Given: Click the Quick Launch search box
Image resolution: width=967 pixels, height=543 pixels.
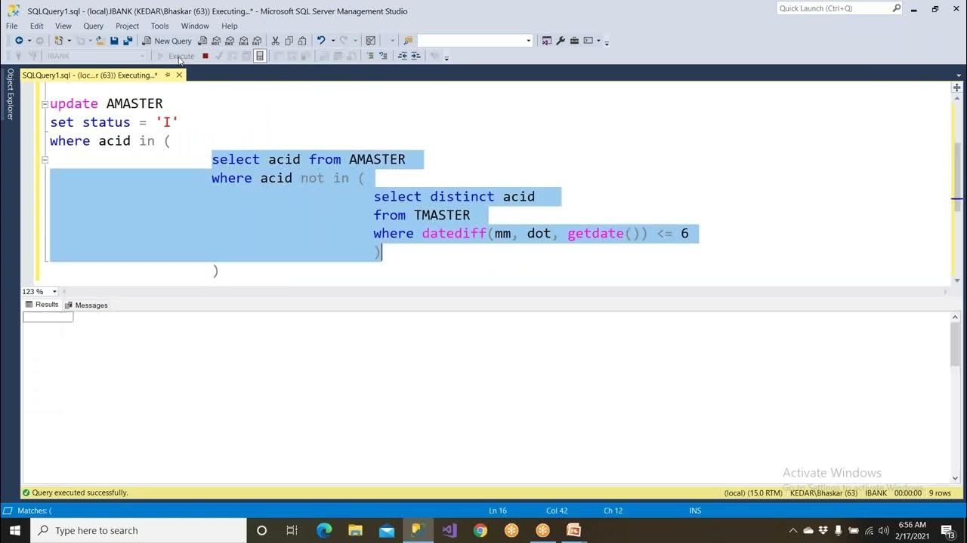Looking at the screenshot, I should point(839,8).
